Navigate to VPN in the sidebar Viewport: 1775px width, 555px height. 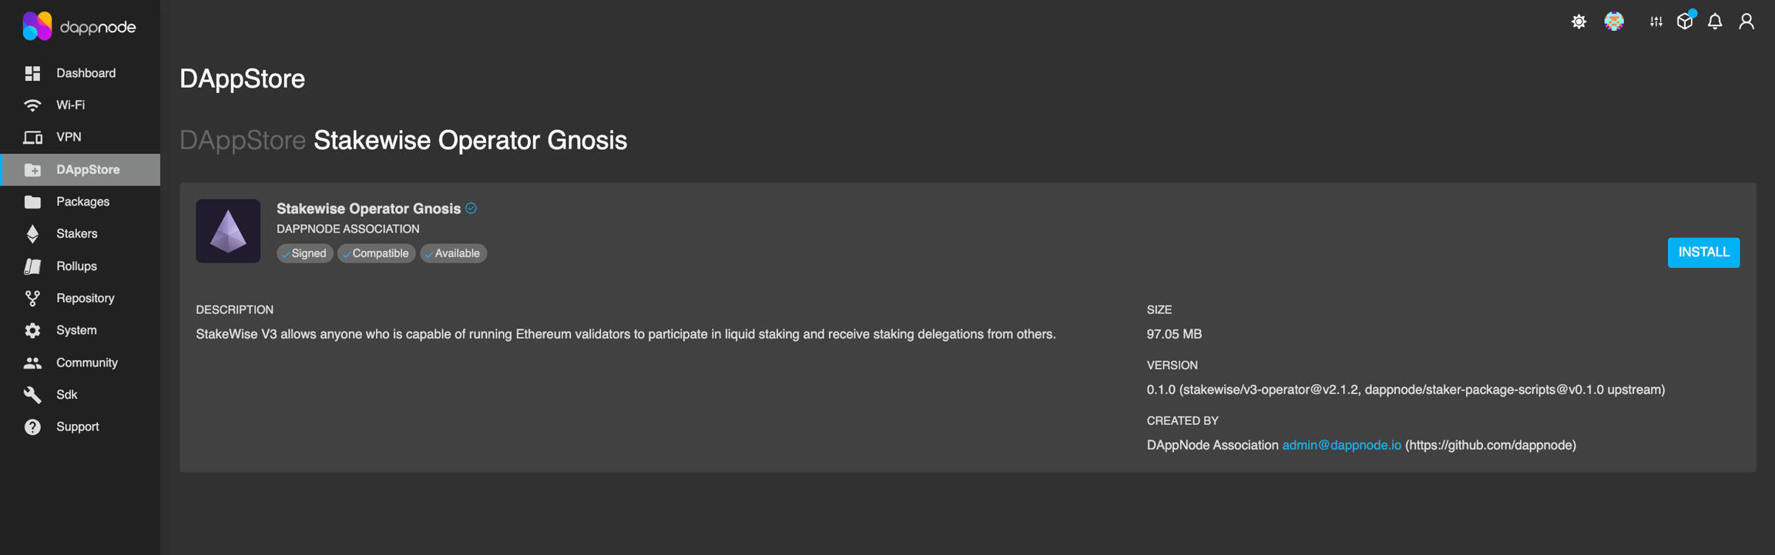[x=69, y=137]
